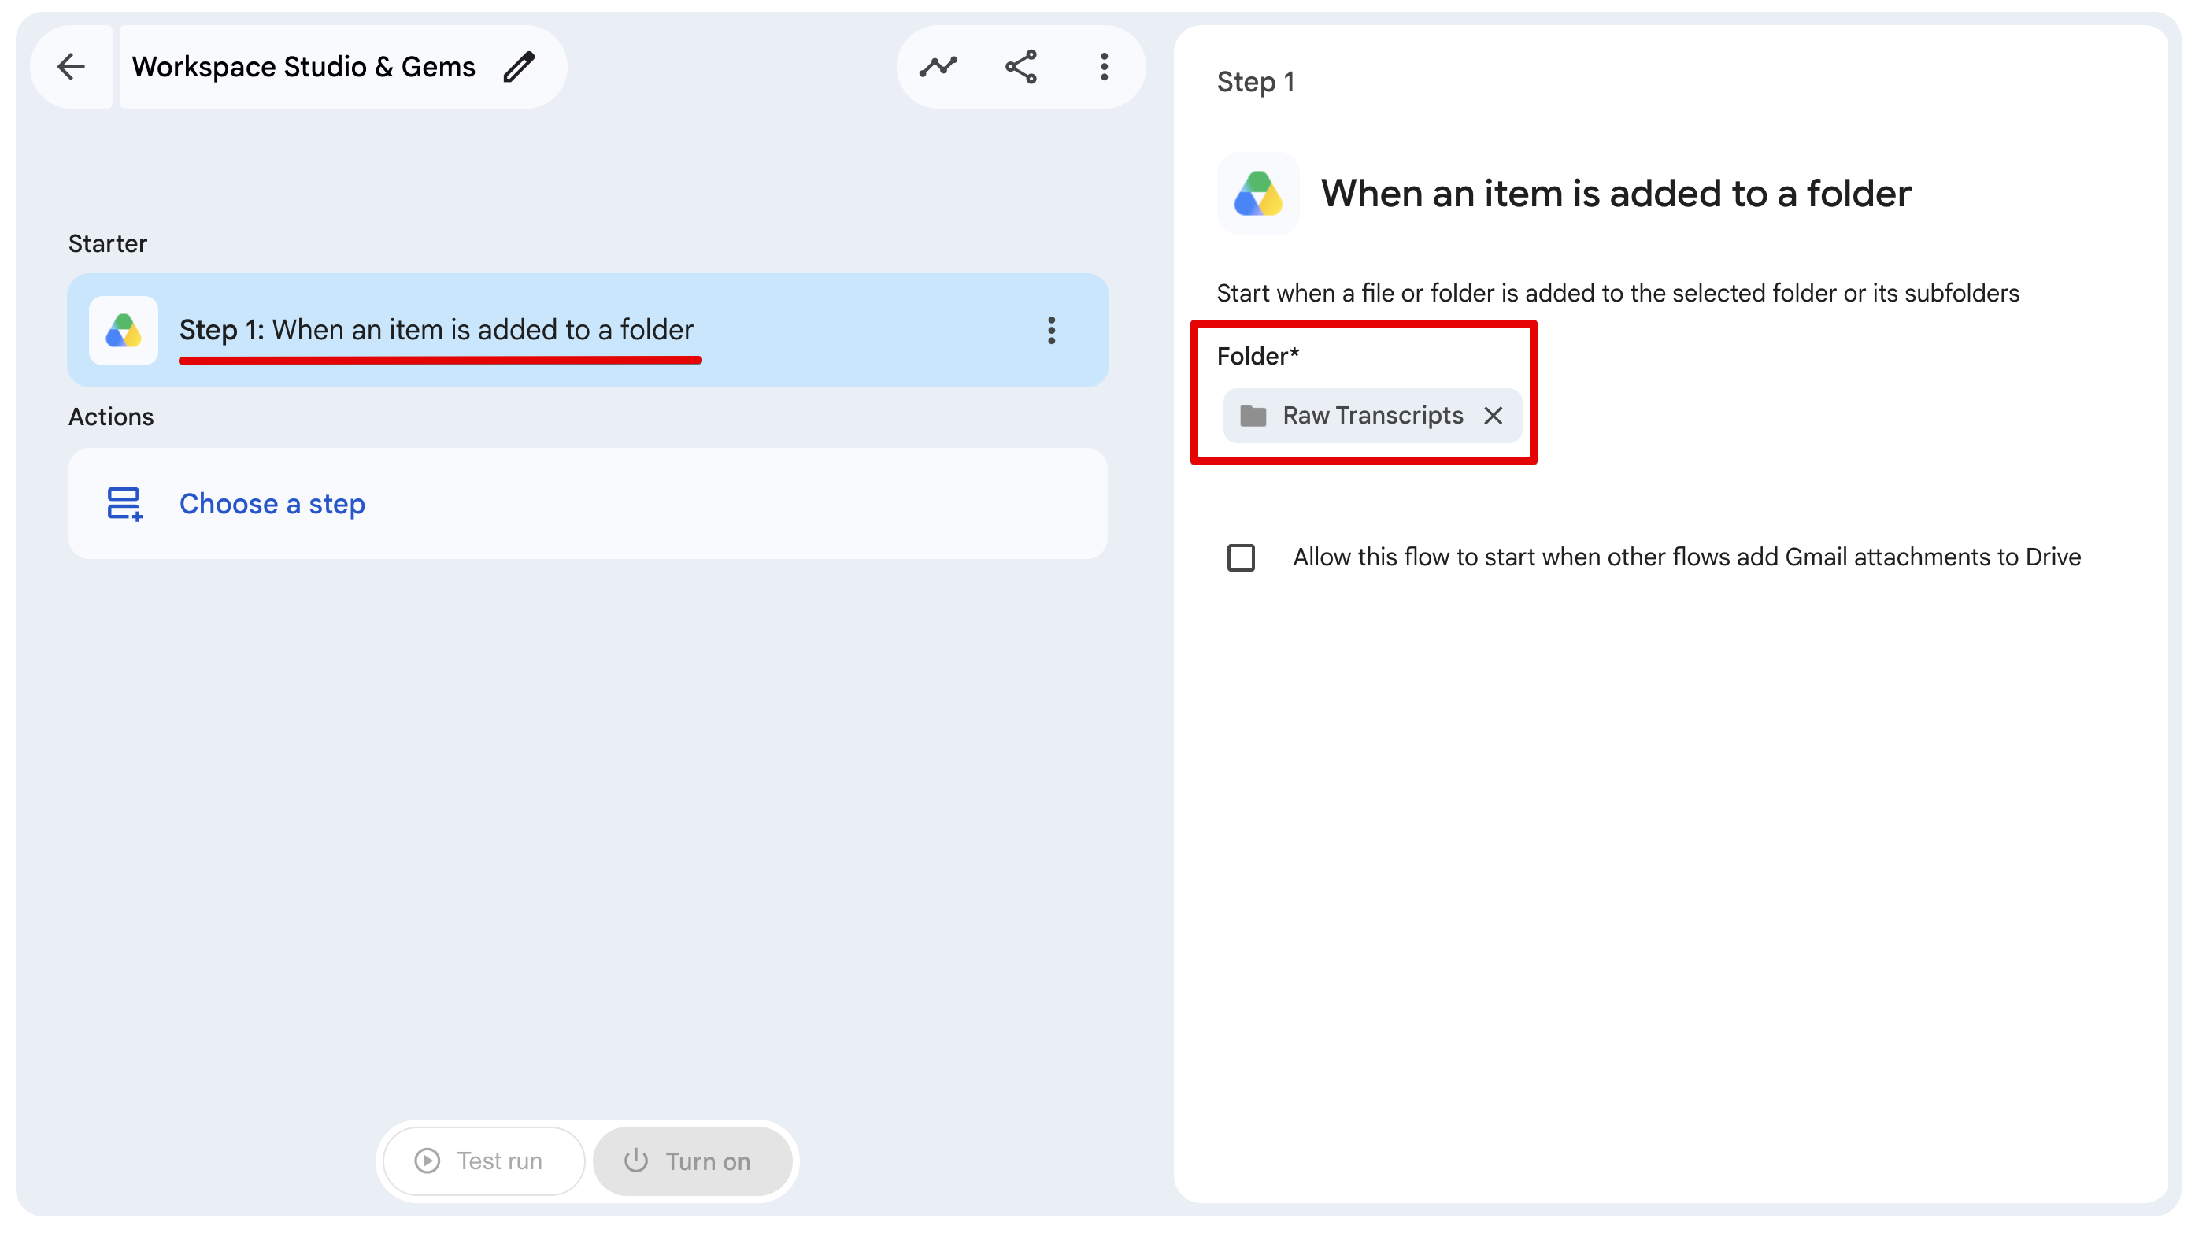This screenshot has width=2195, height=1233.
Task: Click the Workspace Studio & Gems title
Action: pos(303,66)
